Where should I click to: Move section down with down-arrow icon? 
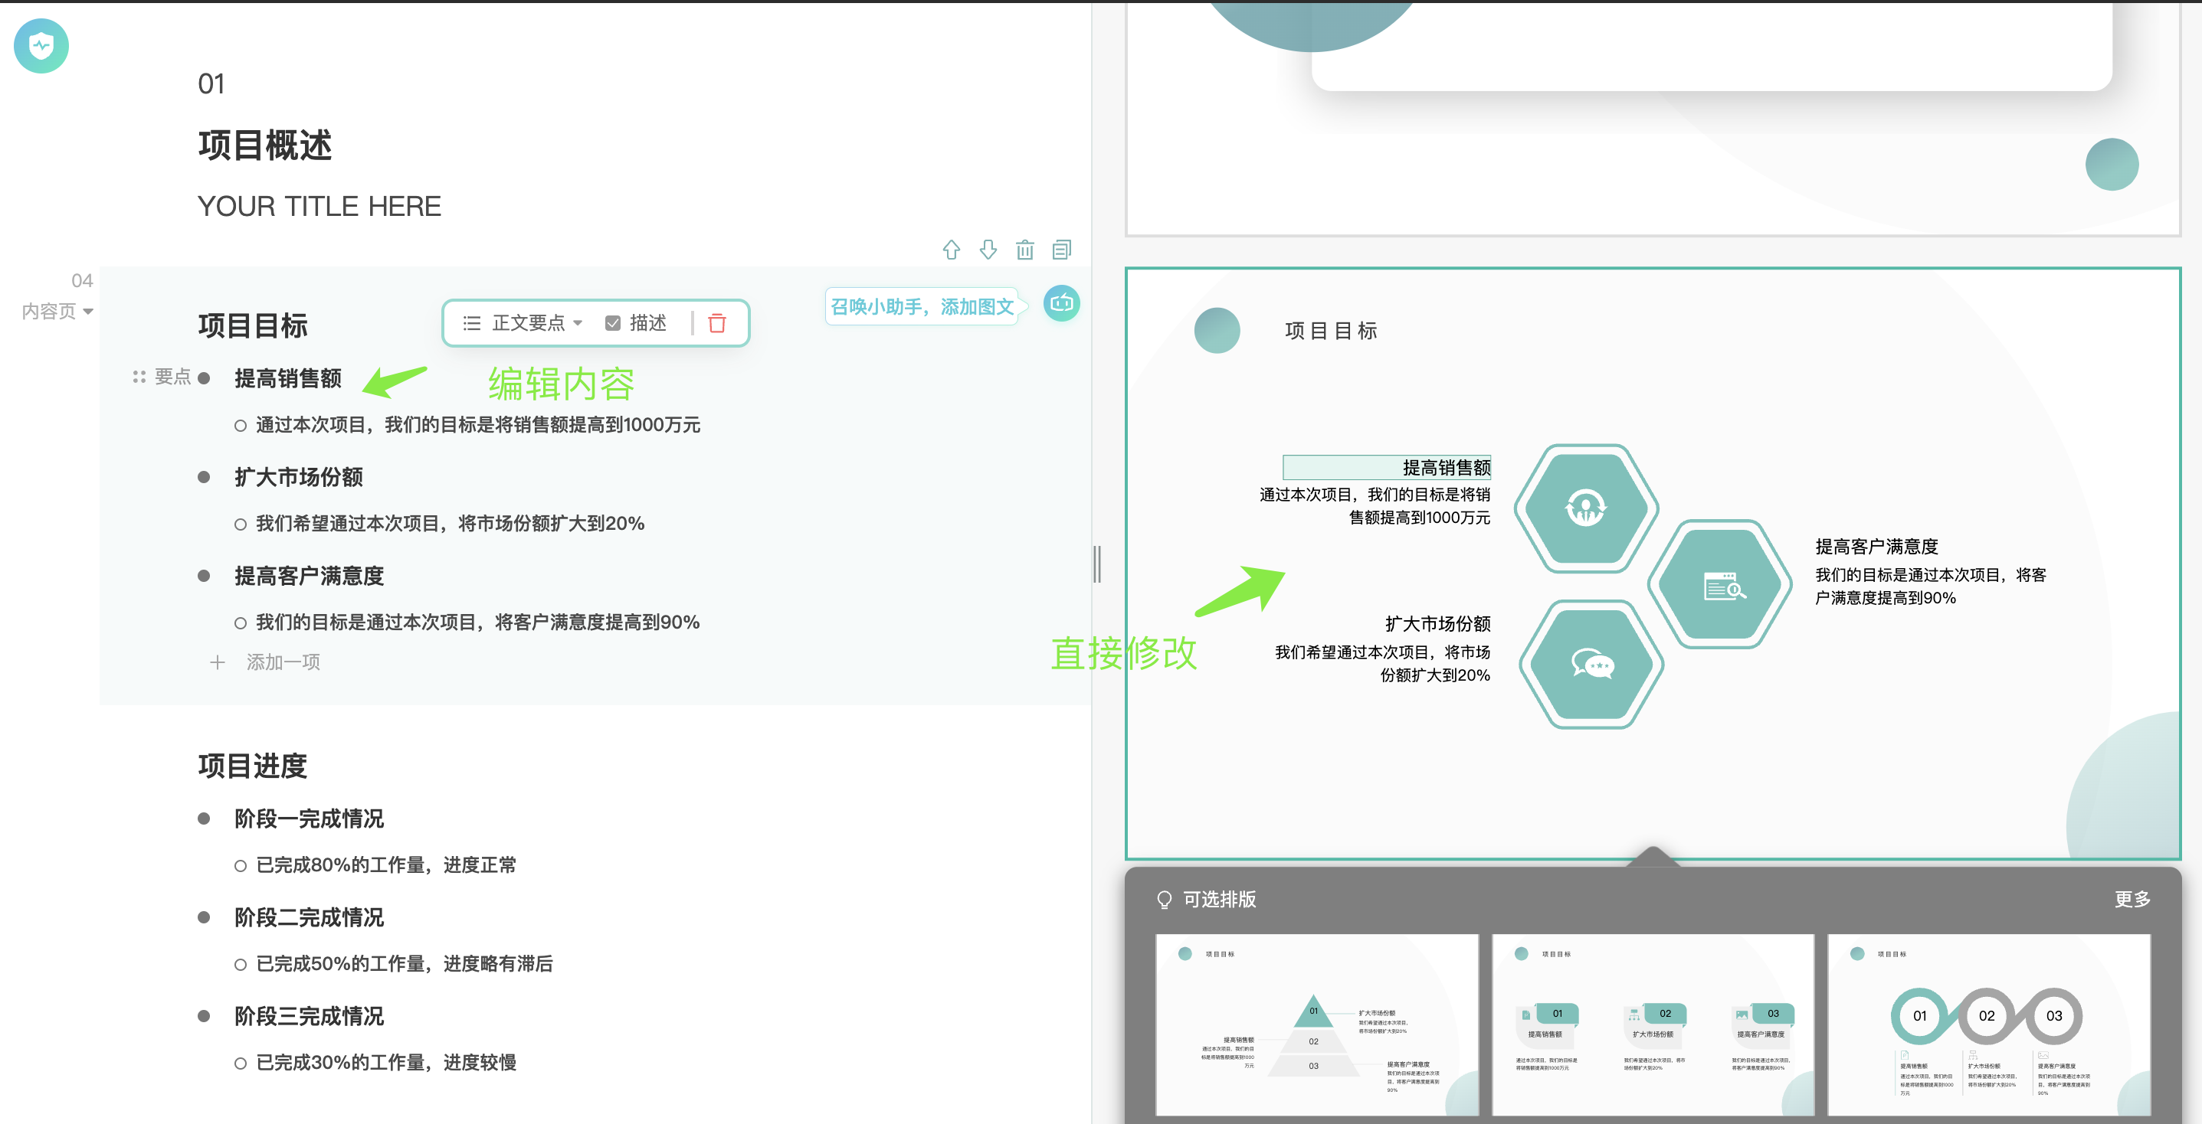coord(988,250)
